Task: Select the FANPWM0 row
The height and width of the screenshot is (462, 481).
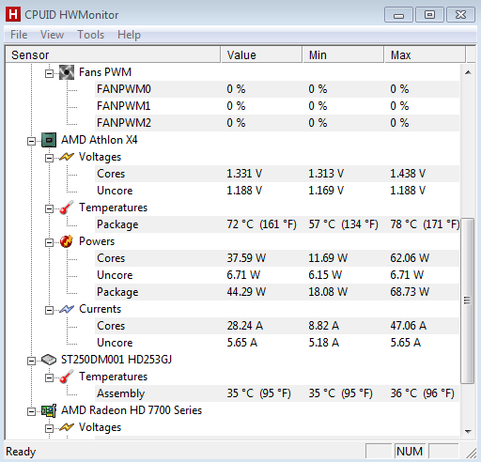Action: coord(277,89)
